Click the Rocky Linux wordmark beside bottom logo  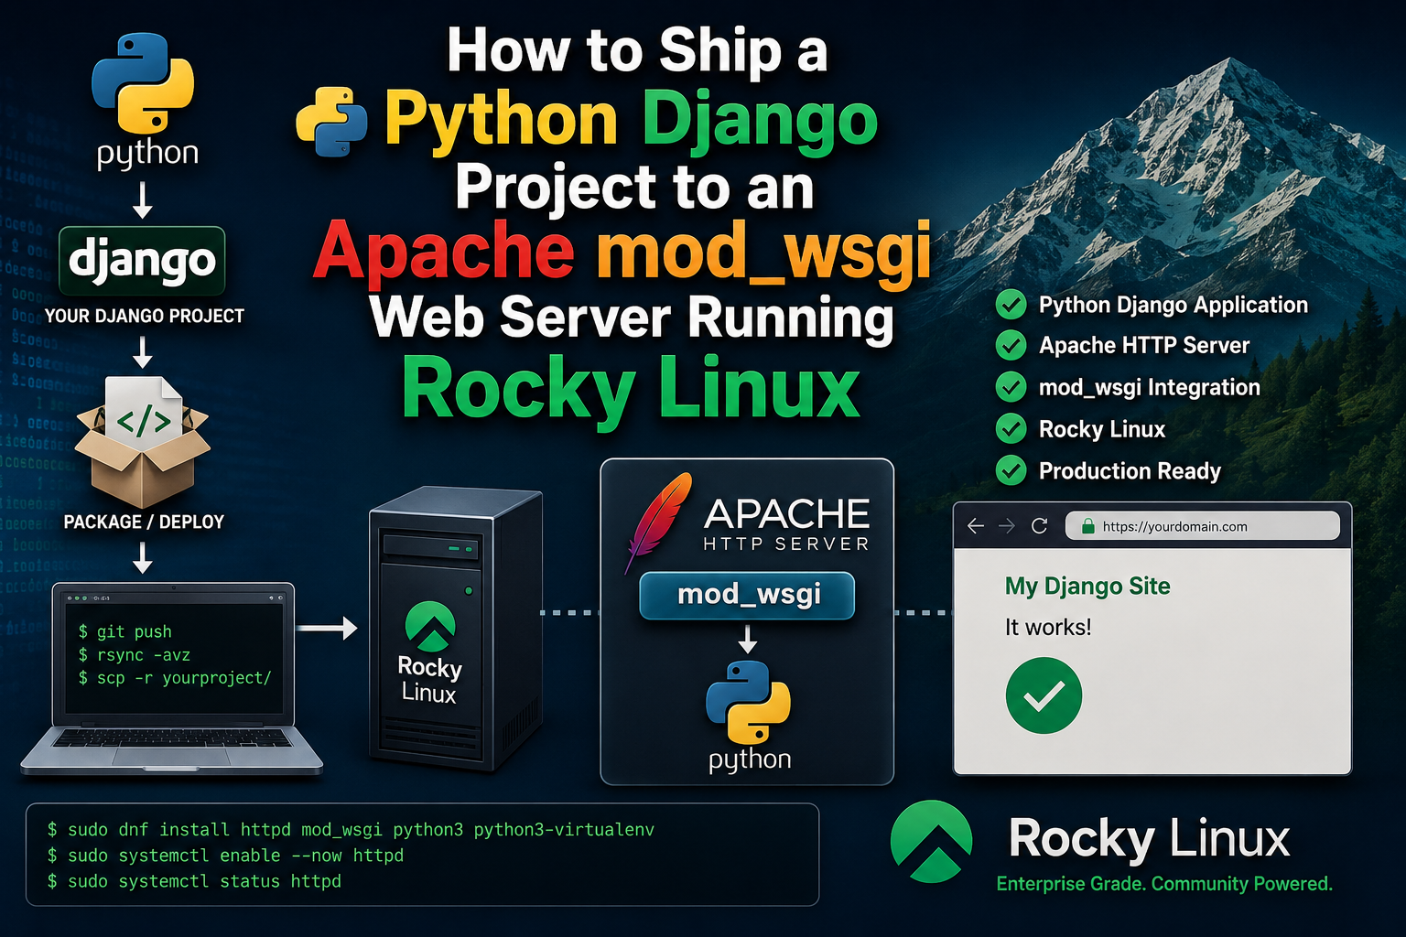click(1149, 838)
